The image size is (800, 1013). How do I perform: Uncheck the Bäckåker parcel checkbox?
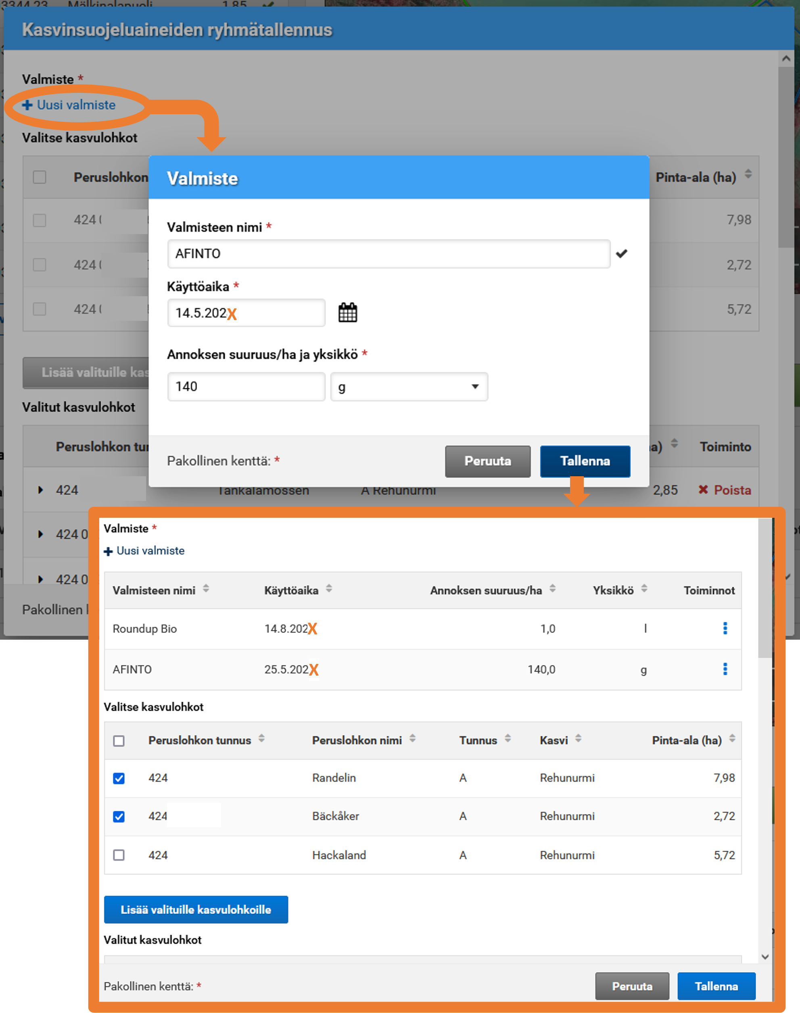point(119,817)
